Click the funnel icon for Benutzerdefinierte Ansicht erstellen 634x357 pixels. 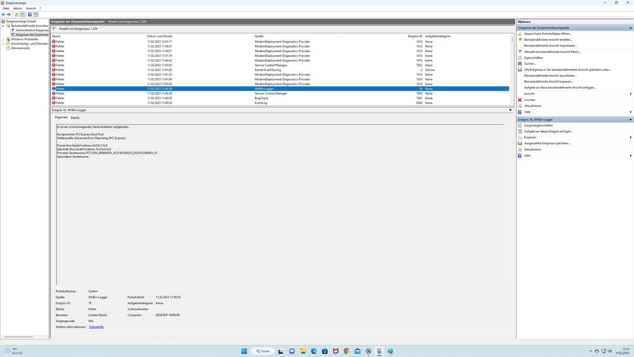click(520, 39)
